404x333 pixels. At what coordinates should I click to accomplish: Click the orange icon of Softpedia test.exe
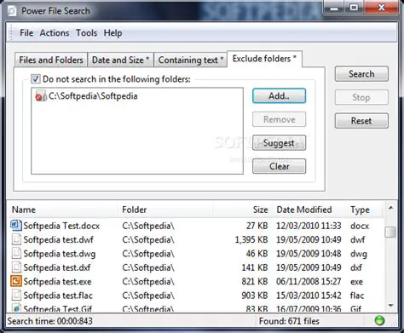coord(16,281)
